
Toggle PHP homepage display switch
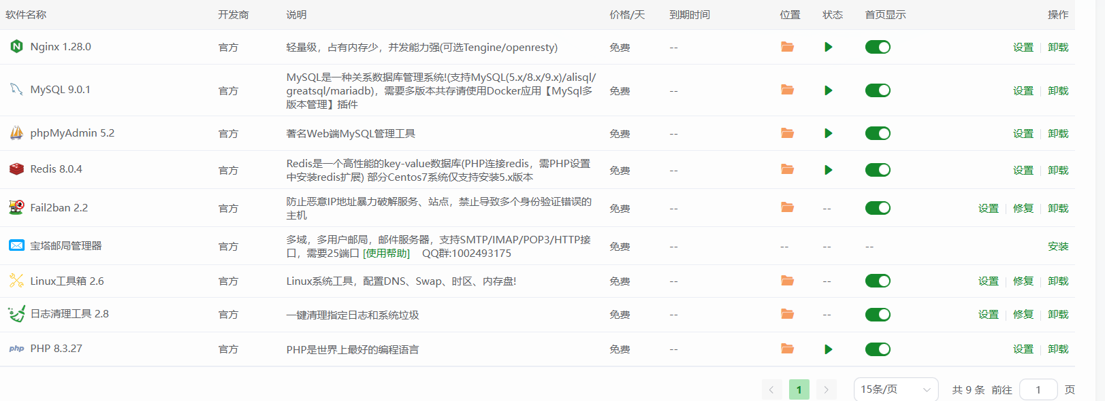coord(878,349)
